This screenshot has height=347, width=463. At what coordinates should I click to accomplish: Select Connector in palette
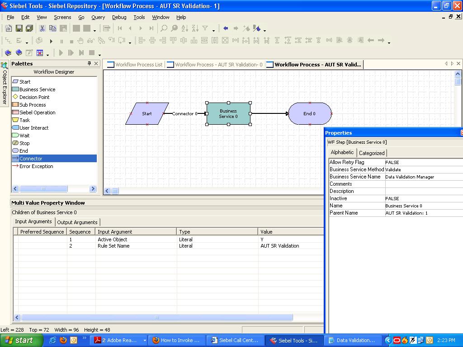[54, 159]
